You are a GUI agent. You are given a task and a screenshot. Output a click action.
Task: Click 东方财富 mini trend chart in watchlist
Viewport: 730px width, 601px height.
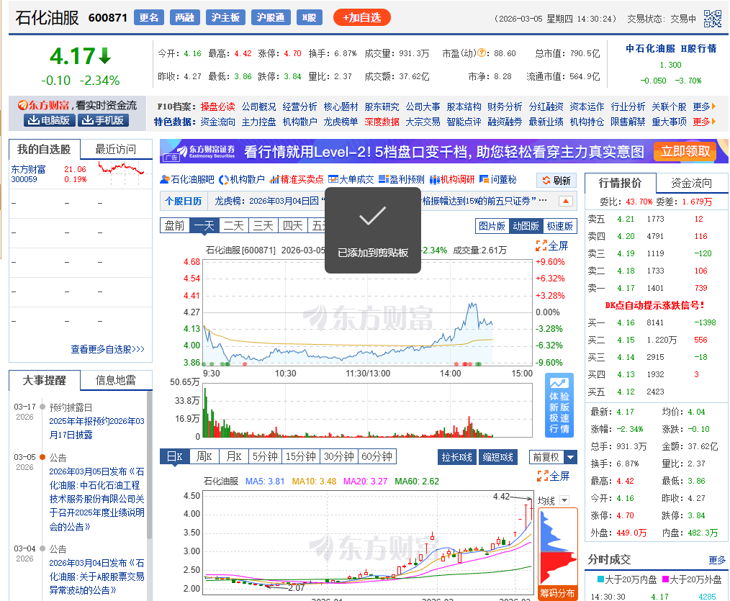click(121, 174)
